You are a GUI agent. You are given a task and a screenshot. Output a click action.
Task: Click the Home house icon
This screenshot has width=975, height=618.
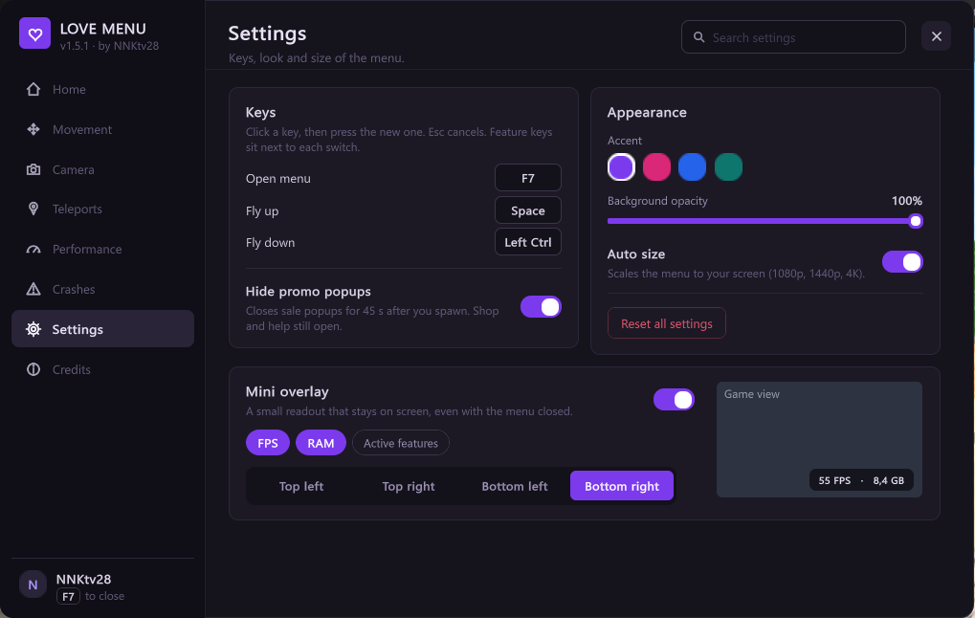coord(33,90)
